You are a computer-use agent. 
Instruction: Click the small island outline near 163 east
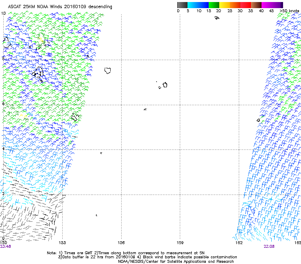point(258,120)
